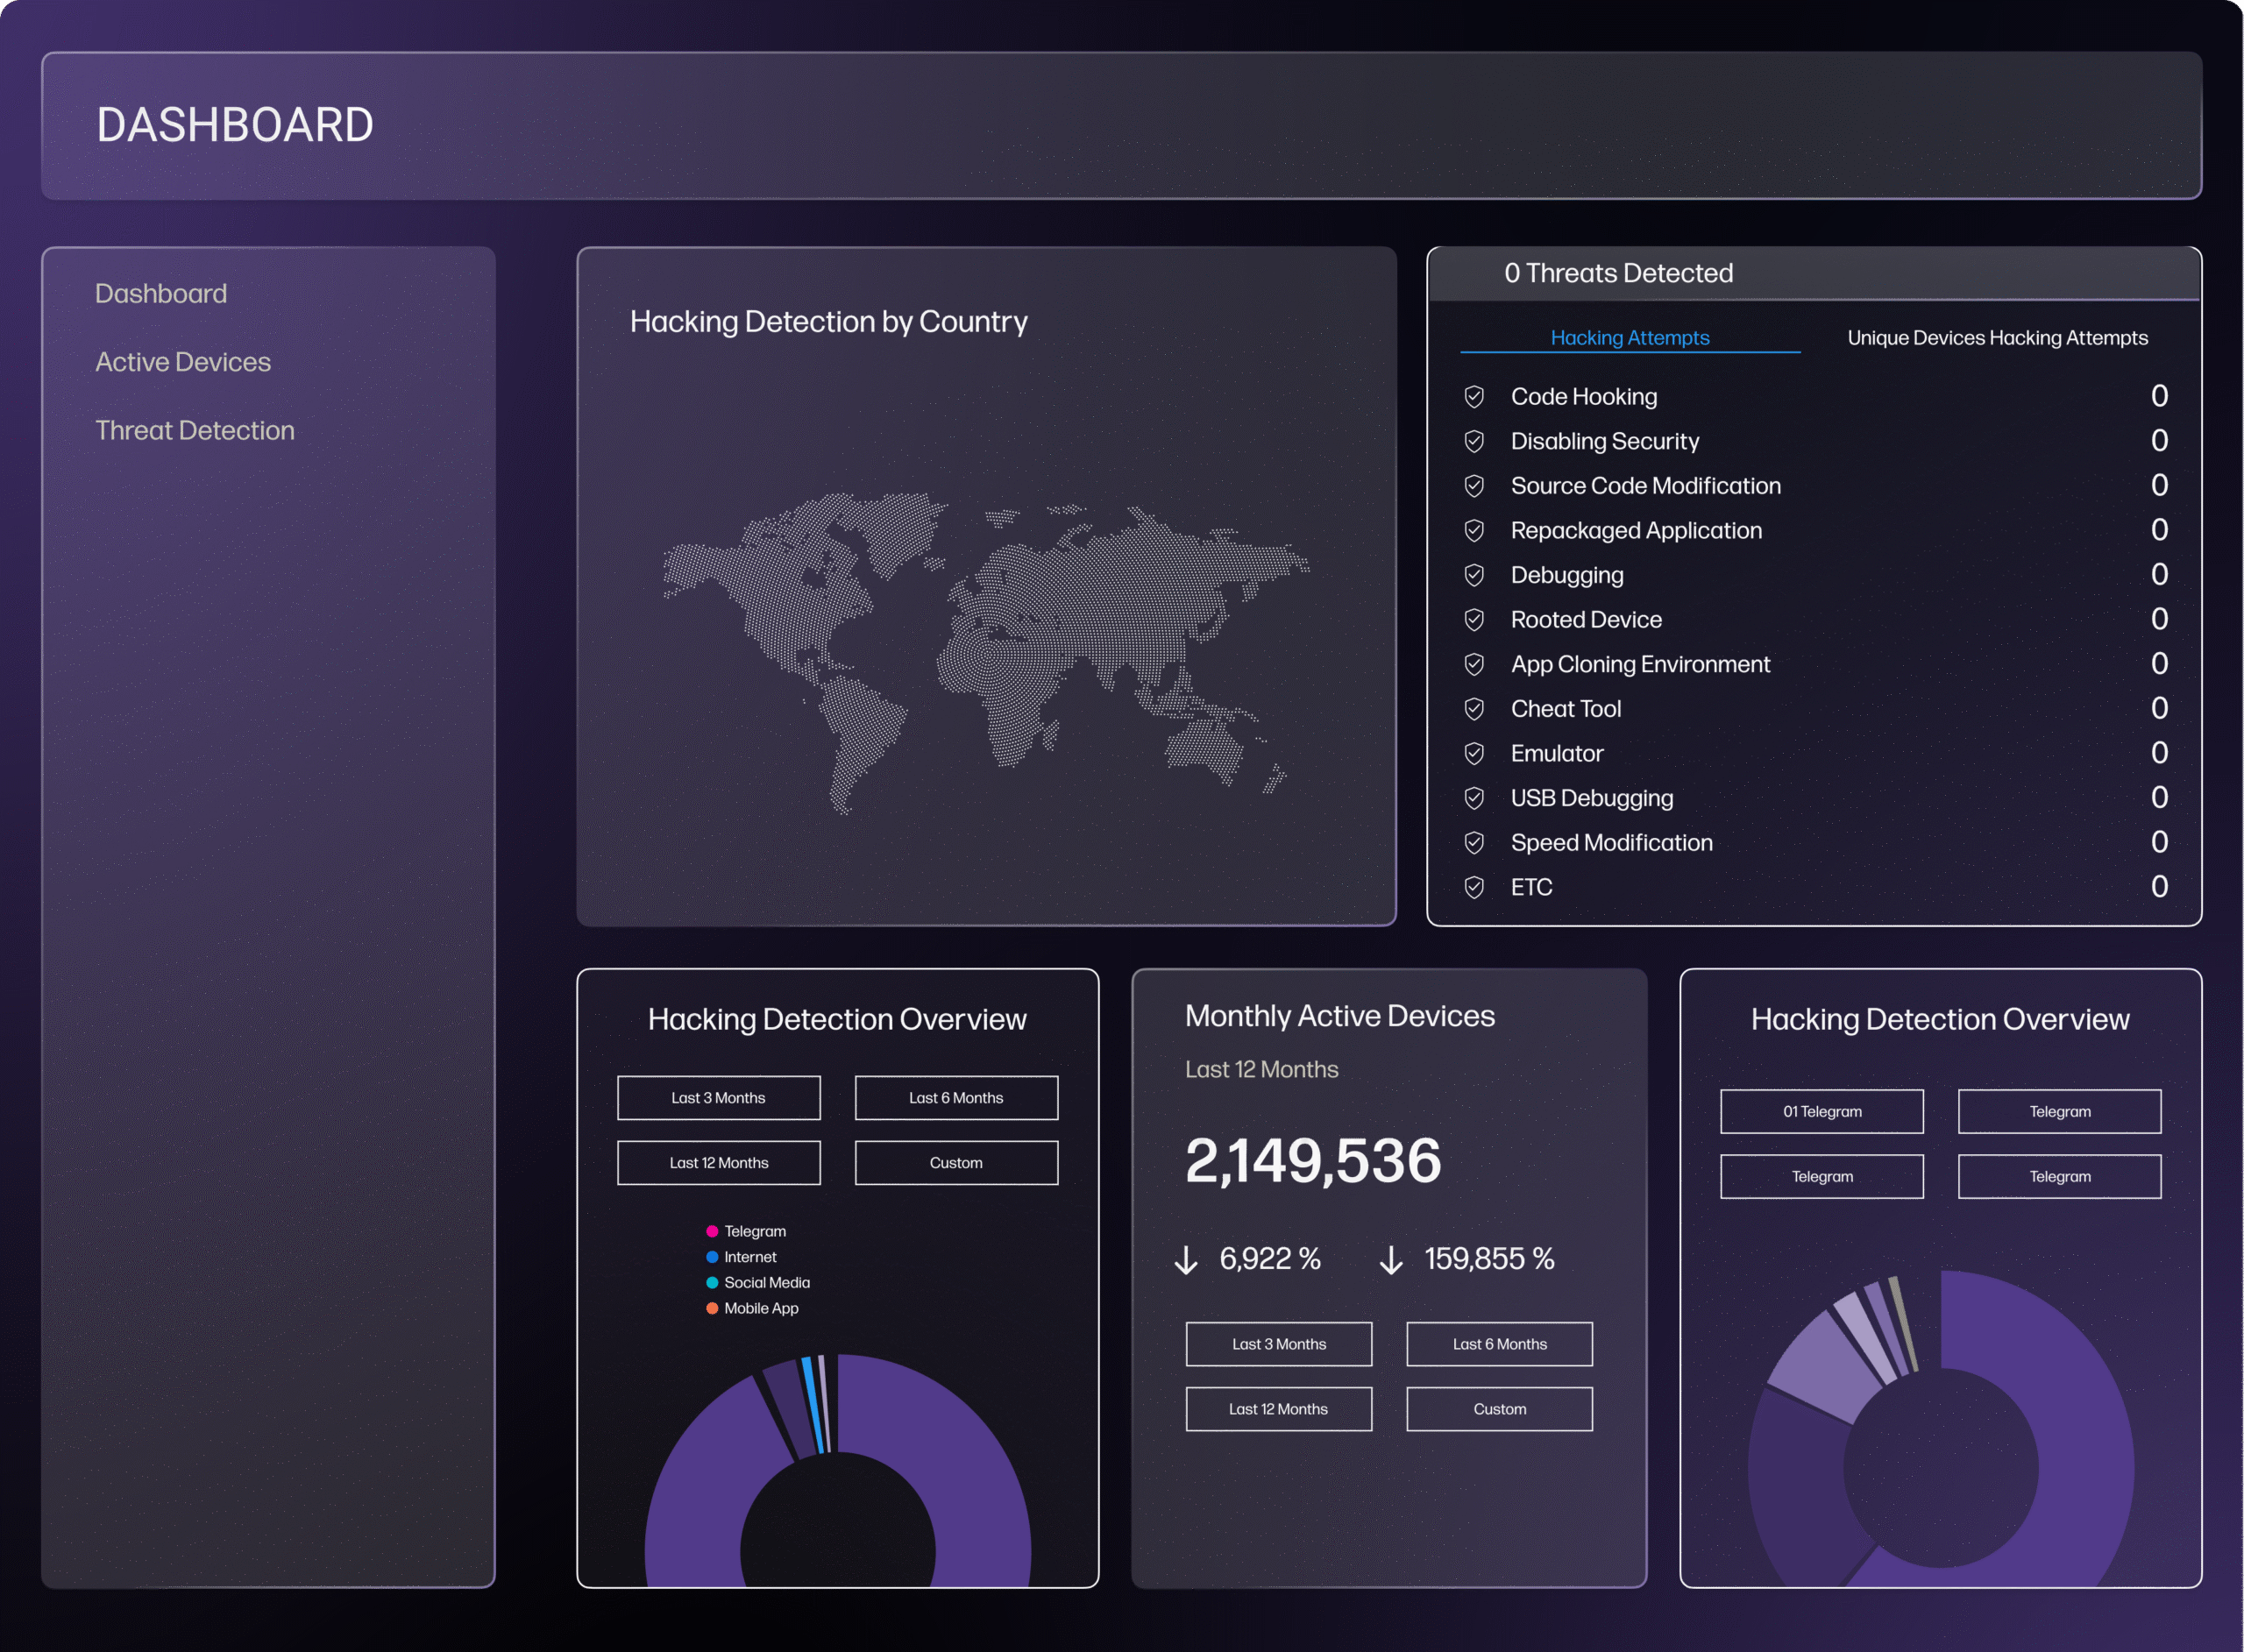Click the dotted world map
The height and width of the screenshot is (1652, 2244).
(986, 653)
